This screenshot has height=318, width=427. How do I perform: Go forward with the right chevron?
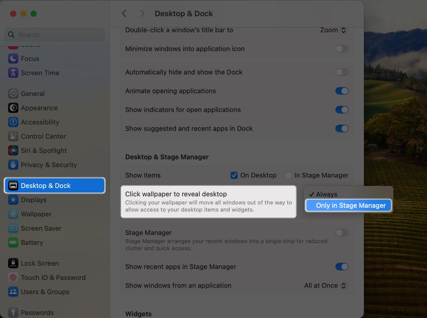(x=142, y=13)
